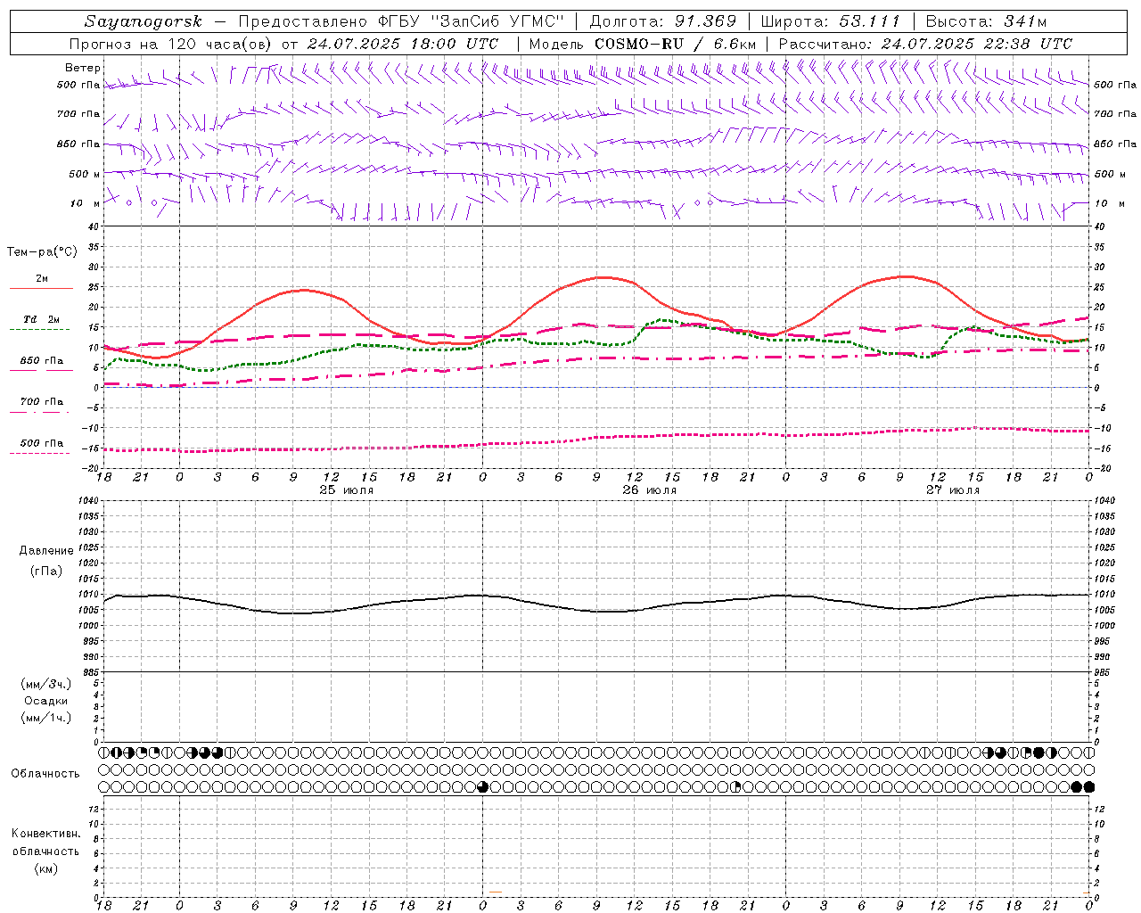Screen dimensions: 1141x913
Task: Click the Прогноз на 120 часа(ов) header text
Action: point(172,44)
